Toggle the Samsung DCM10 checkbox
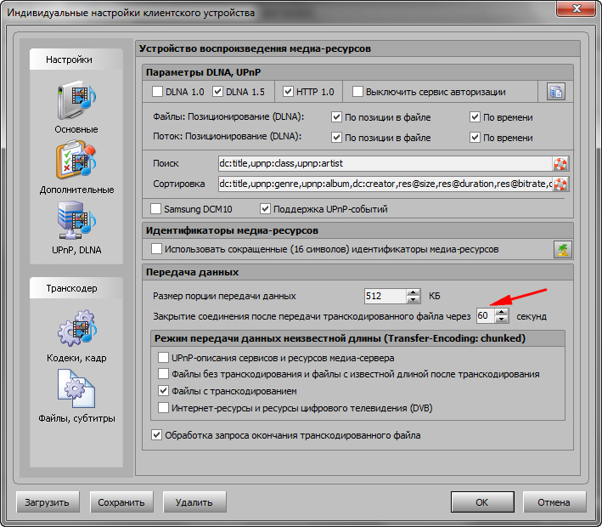Viewport: 602px width, 527px height. (156, 209)
